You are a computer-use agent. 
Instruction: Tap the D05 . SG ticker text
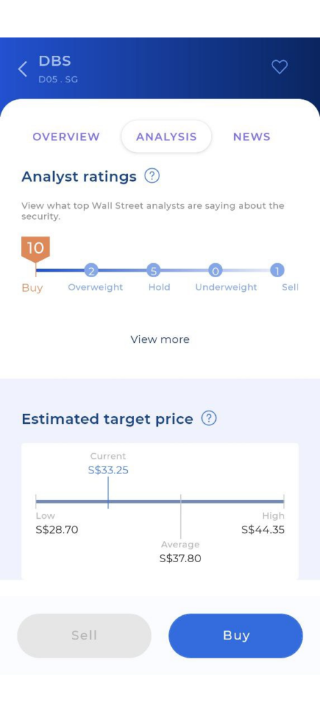(x=58, y=80)
